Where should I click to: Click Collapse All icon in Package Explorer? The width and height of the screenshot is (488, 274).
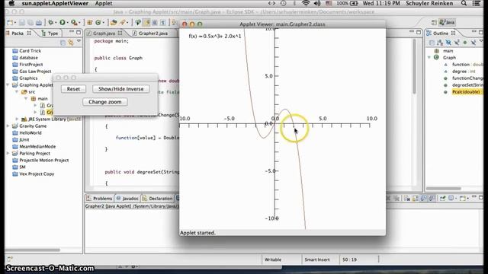(x=63, y=43)
